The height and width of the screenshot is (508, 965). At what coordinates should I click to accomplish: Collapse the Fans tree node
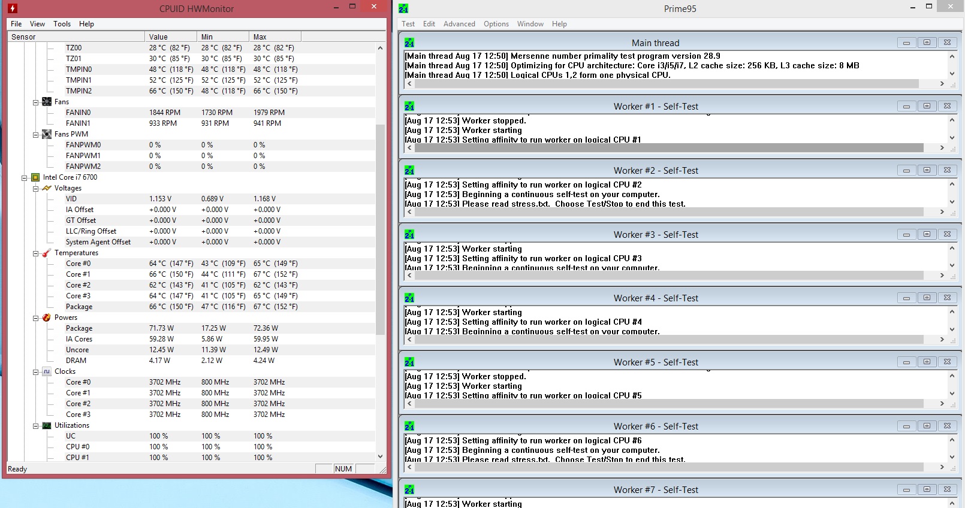[x=35, y=102]
